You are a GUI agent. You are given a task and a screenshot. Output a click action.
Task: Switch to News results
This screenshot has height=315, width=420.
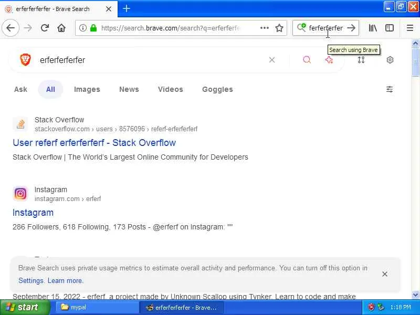[x=129, y=89]
